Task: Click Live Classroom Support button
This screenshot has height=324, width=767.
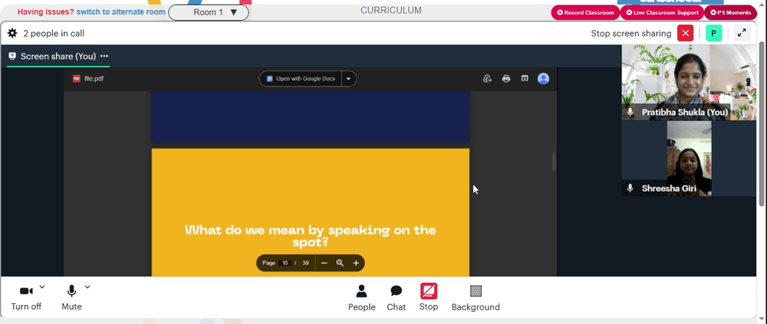Action: (662, 13)
